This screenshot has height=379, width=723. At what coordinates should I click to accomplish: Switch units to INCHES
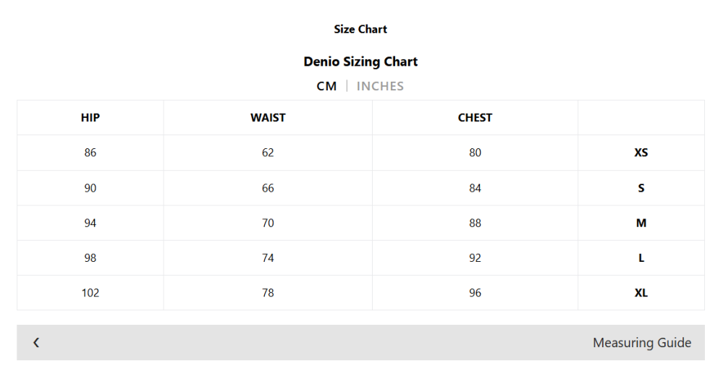(380, 86)
